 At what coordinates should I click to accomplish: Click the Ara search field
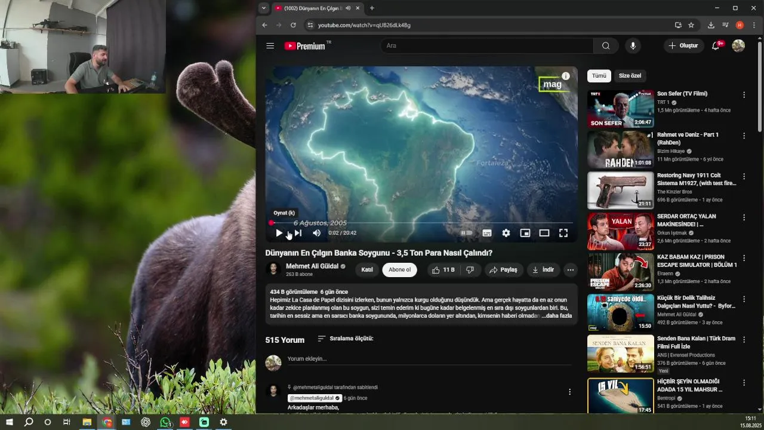(487, 45)
